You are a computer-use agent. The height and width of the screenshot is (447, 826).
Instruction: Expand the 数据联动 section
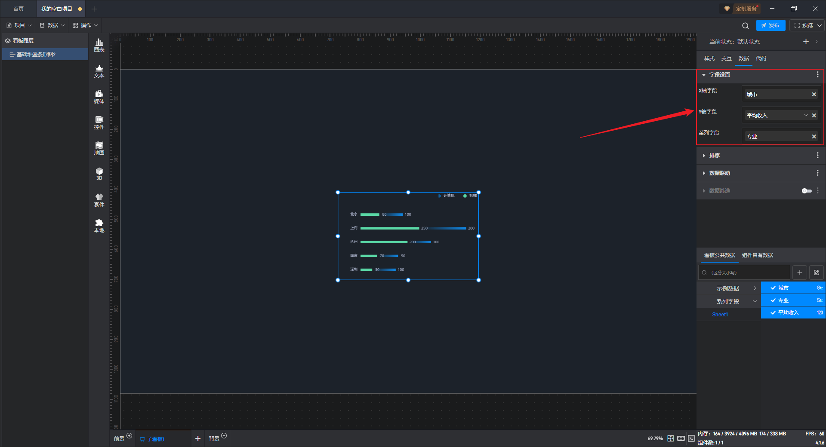coord(704,173)
